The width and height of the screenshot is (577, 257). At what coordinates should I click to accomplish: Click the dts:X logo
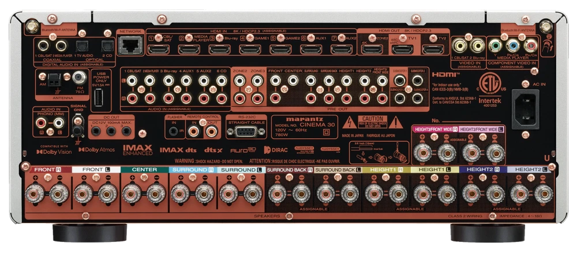pos(213,150)
